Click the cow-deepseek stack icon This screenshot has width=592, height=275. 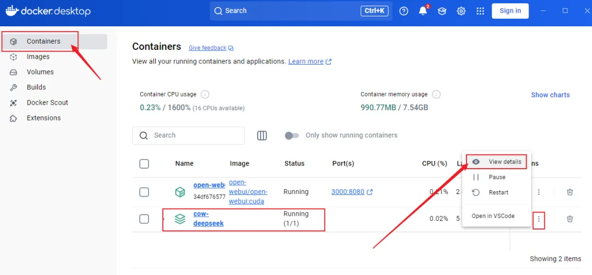tap(180, 219)
